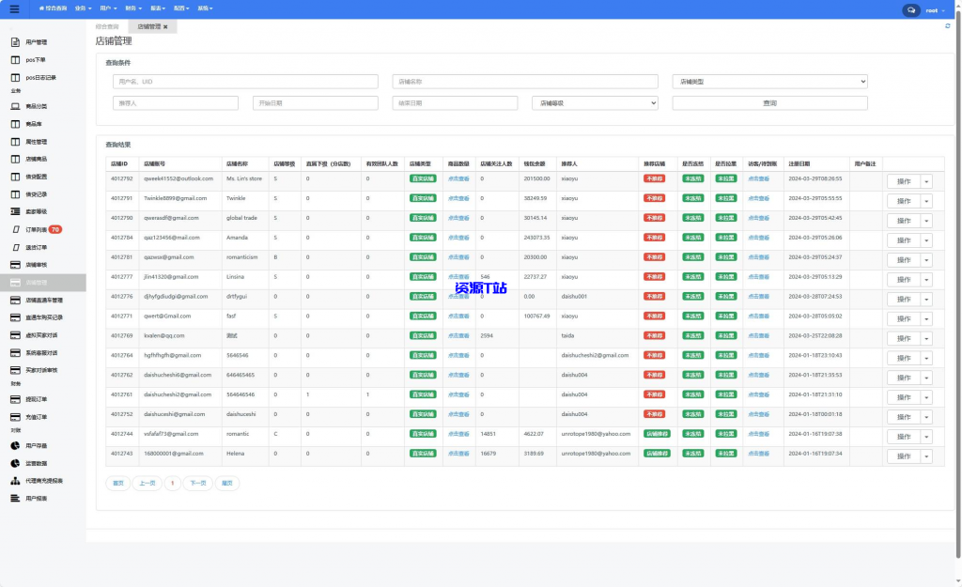
Task: Click the 下一页 pagination button
Action: (197, 484)
